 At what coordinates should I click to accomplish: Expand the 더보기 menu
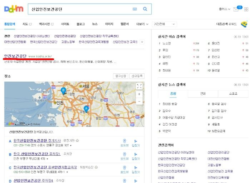(x=142, y=24)
